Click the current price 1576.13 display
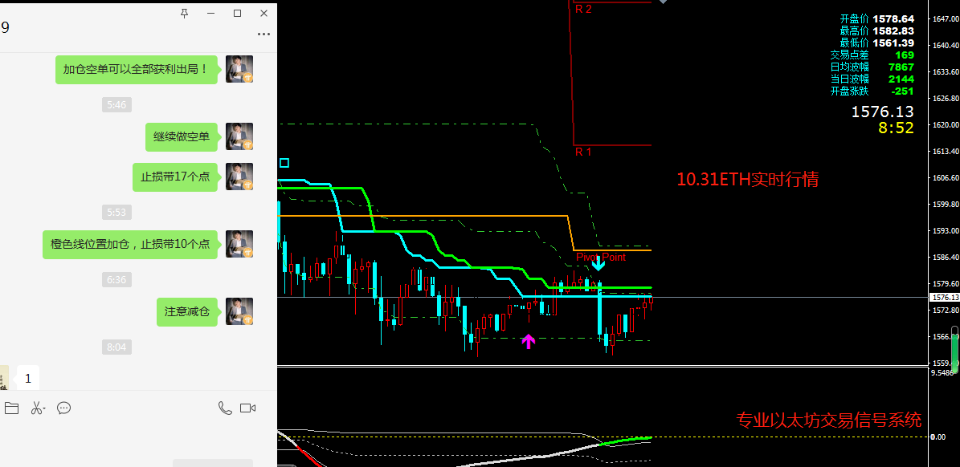960x467 pixels. (882, 112)
